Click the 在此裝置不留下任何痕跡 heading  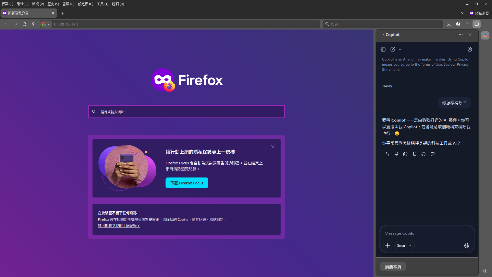click(117, 213)
